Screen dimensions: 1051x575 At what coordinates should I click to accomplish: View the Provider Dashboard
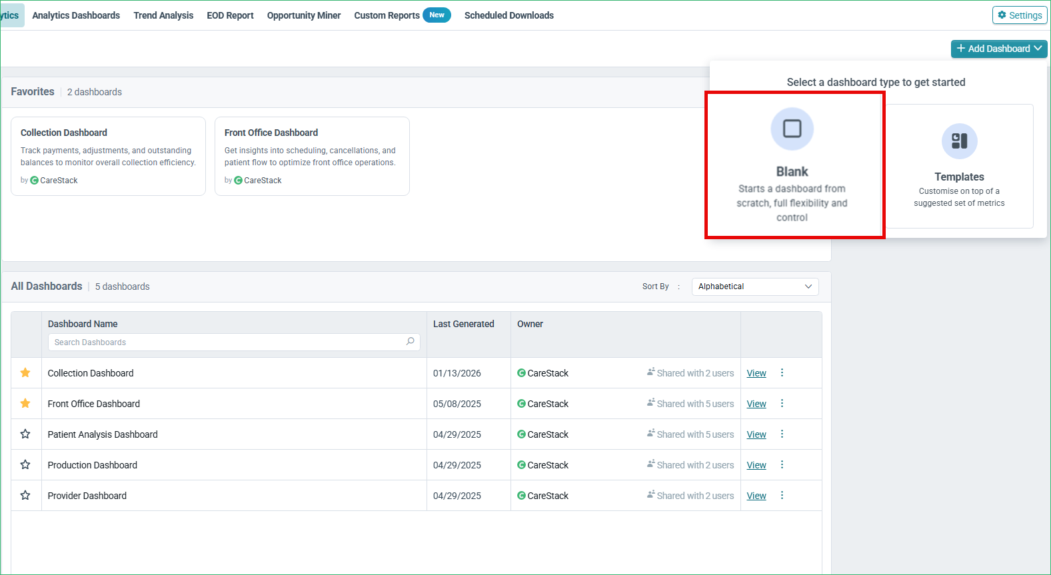coord(756,496)
